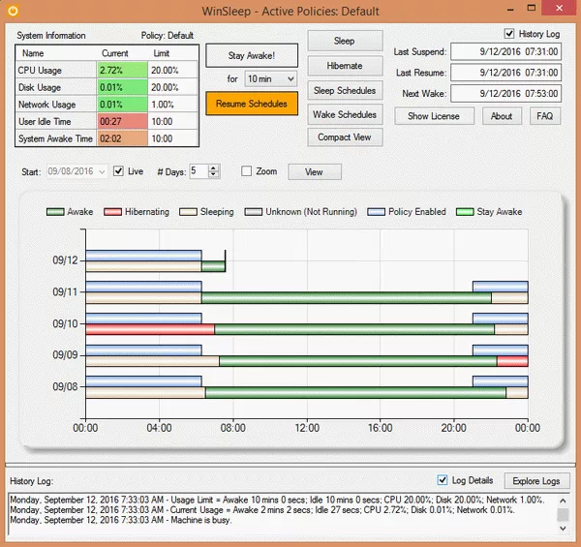Toggle the History Log checkbox
Screen dimensions: 581x547
[x=511, y=34]
